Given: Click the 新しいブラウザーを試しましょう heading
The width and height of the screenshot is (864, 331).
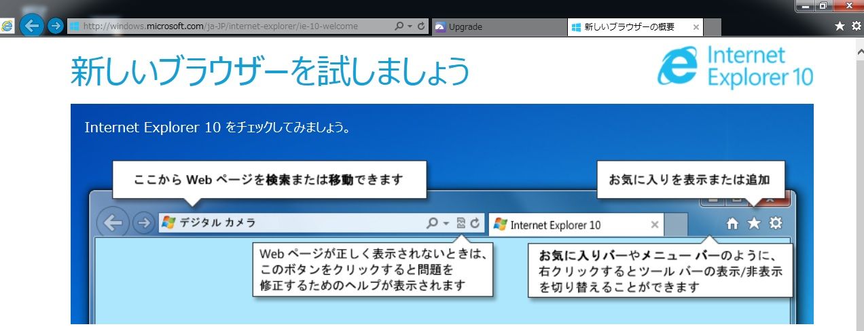Looking at the screenshot, I should [x=270, y=71].
